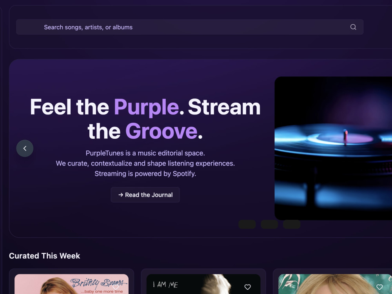
Task: Click the text Streaming is powered by Spotify
Action: click(145, 174)
